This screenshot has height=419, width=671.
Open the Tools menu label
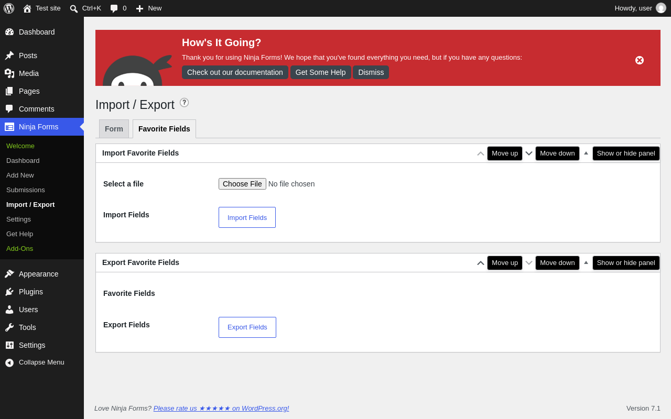27,327
